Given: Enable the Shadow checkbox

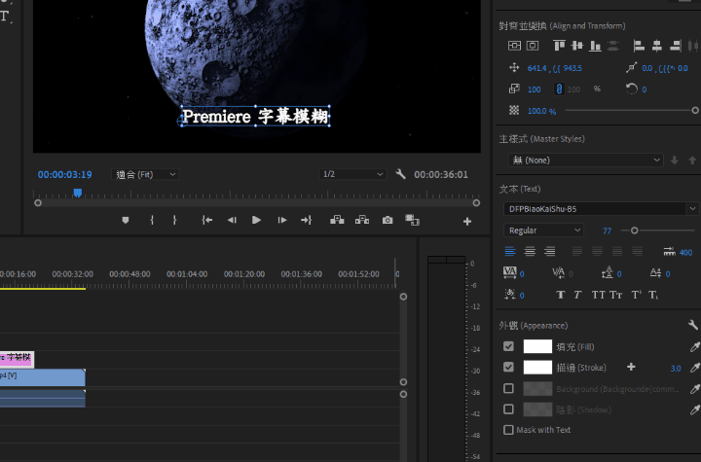Looking at the screenshot, I should (x=508, y=409).
